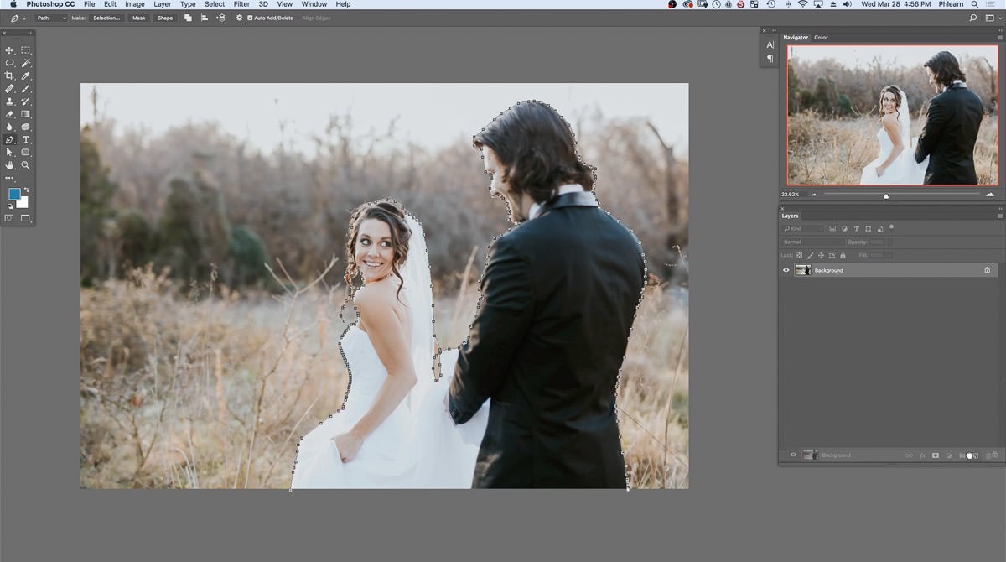Click the Shape button
Viewport: 1006px width, 562px height.
(x=165, y=18)
